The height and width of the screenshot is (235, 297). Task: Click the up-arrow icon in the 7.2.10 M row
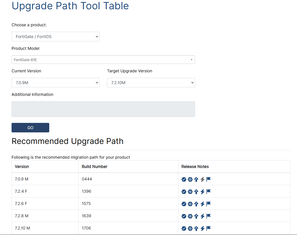[196, 228]
